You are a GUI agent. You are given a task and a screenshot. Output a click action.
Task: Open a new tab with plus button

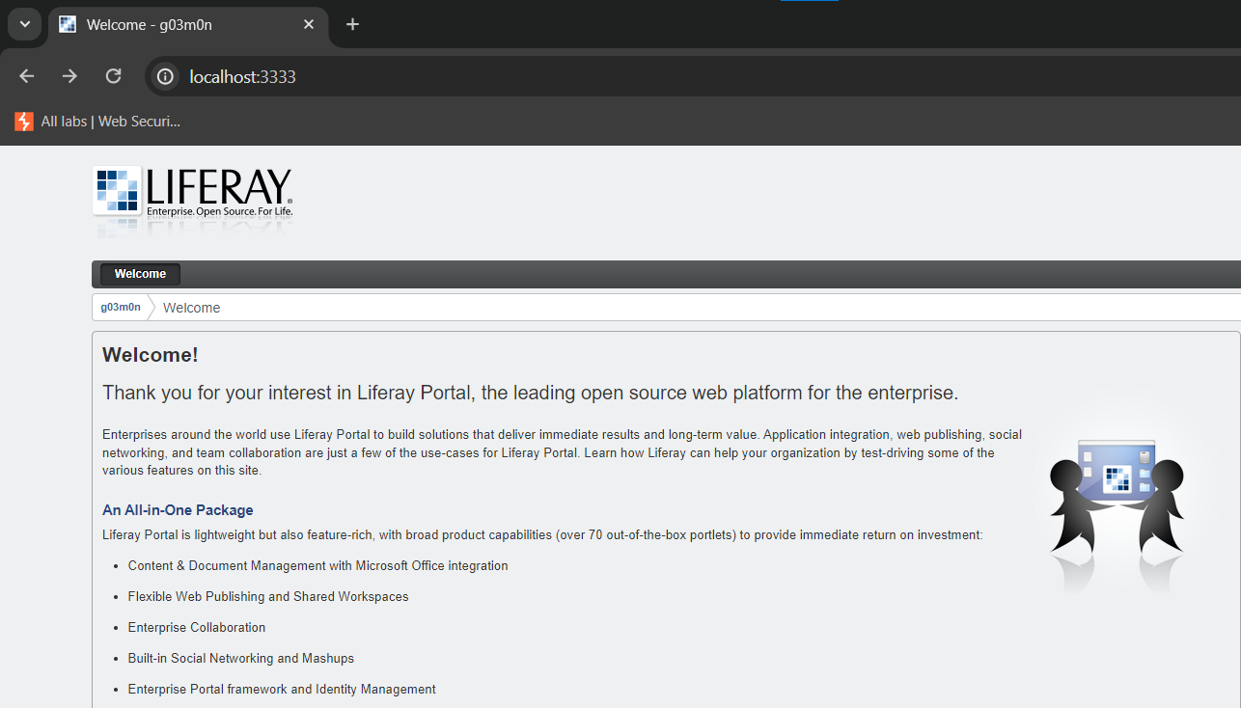tap(352, 24)
